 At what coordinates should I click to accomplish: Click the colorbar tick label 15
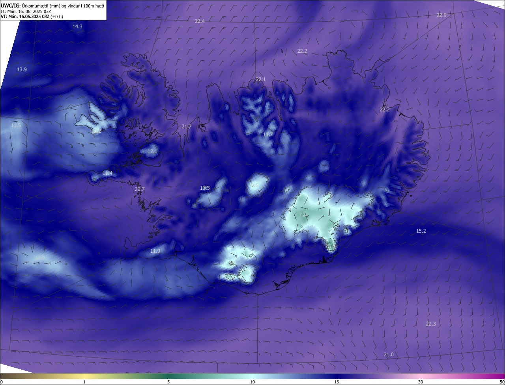[x=337, y=382]
